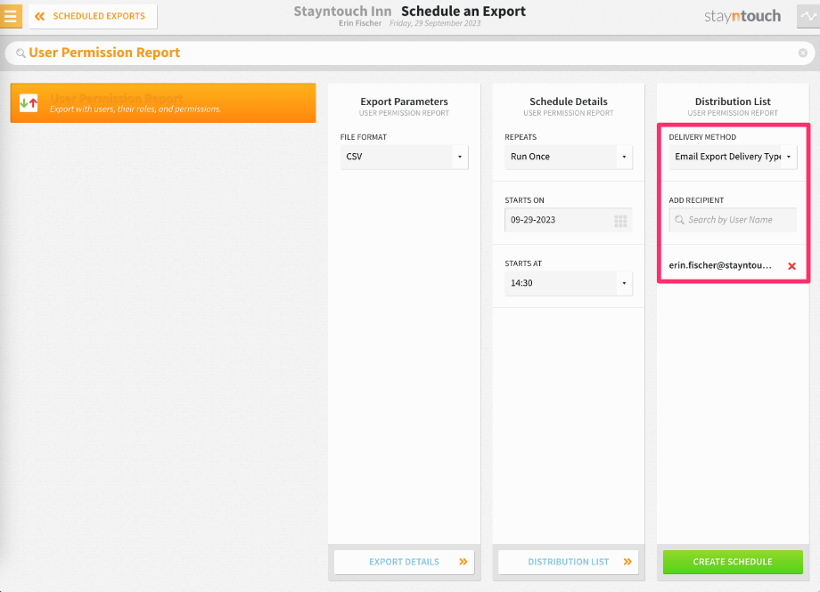Click the Erin Fischer user name
820x592 pixels.
click(360, 23)
